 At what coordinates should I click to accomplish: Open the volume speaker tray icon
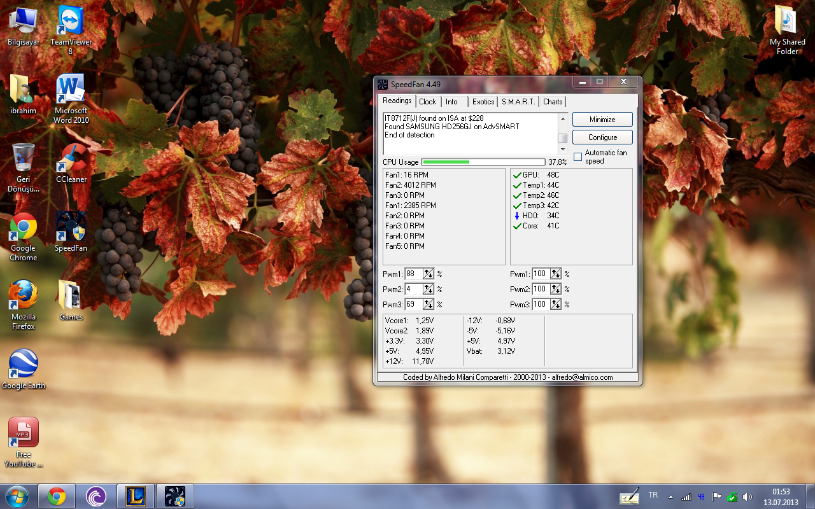pyautogui.click(x=748, y=496)
